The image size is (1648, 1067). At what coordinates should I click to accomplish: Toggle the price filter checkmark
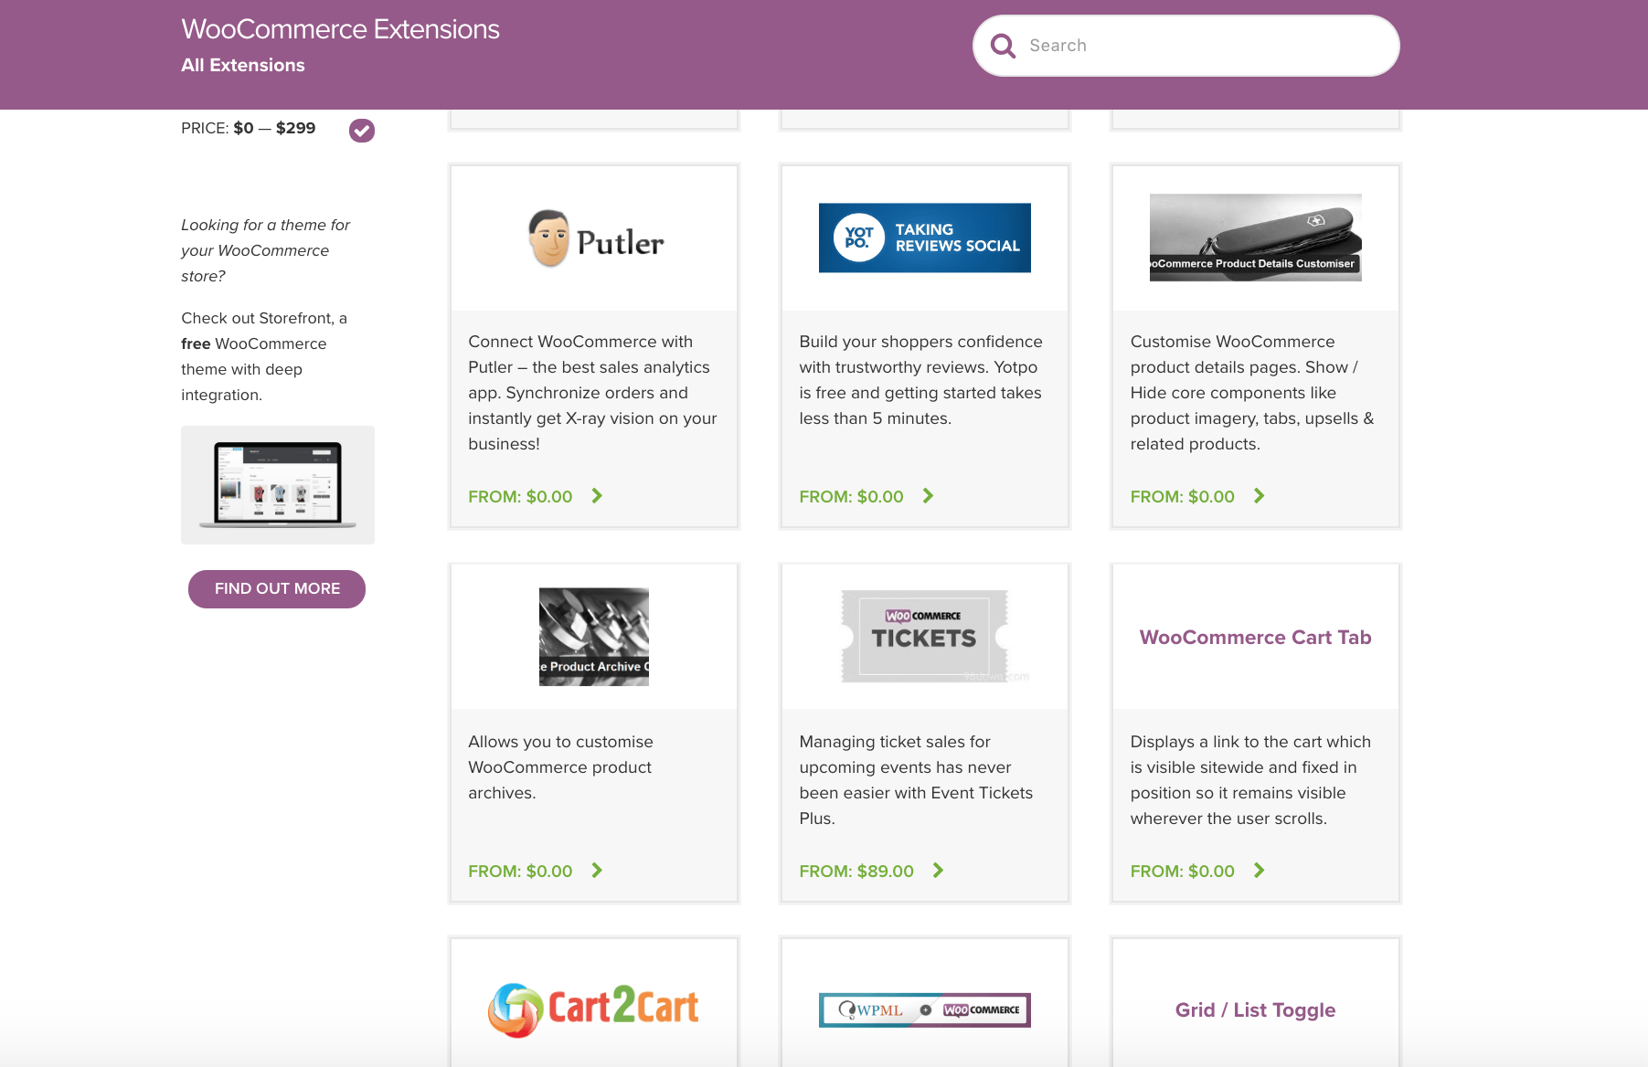pyautogui.click(x=362, y=131)
